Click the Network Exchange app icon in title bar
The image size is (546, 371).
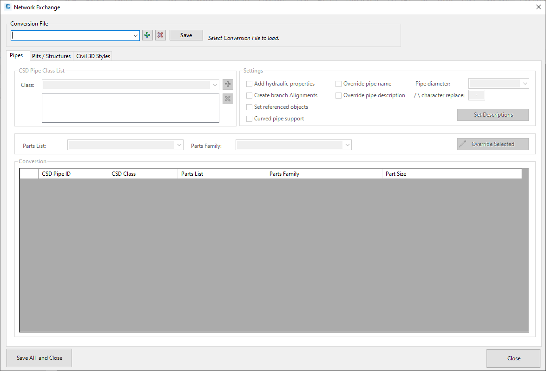[7, 7]
